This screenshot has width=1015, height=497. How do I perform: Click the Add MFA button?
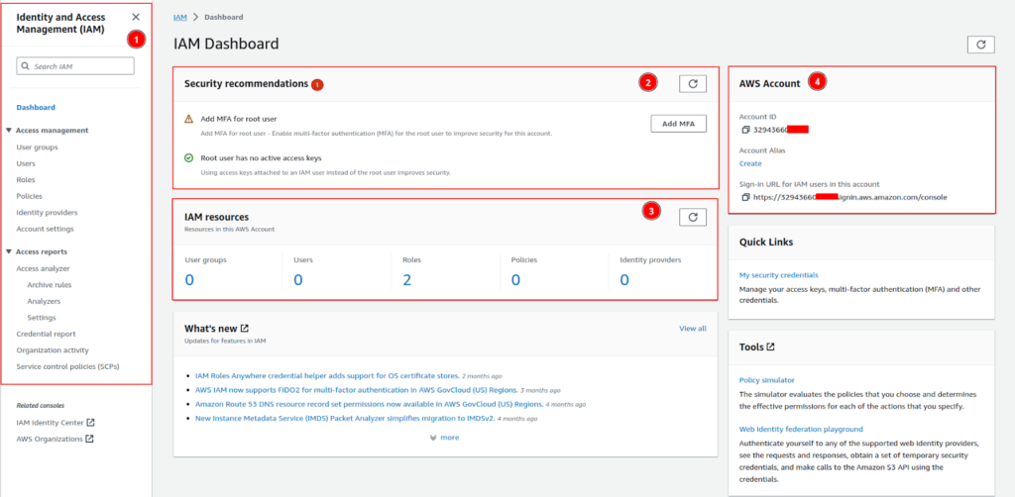[678, 124]
